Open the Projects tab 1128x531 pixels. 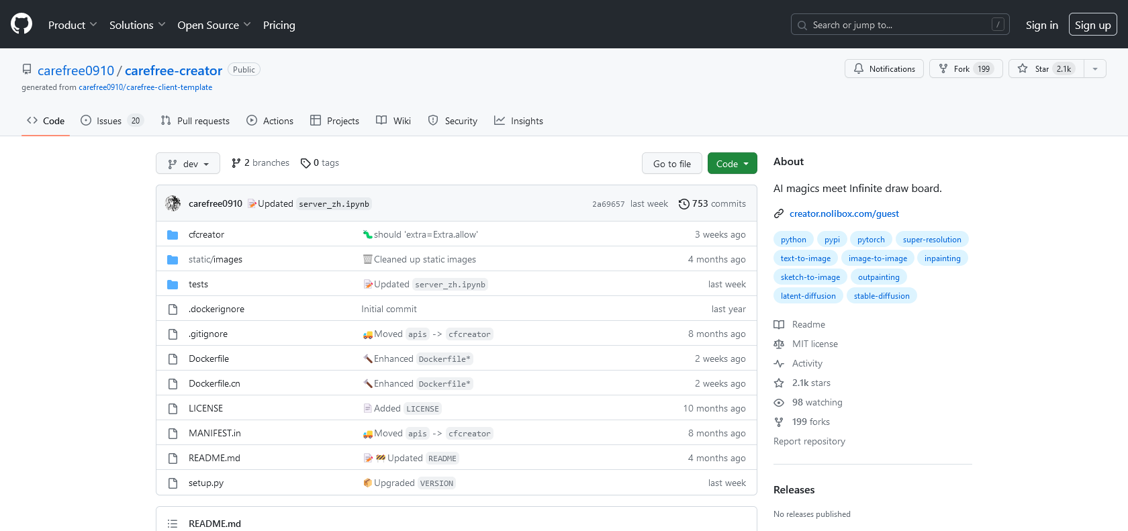334,121
